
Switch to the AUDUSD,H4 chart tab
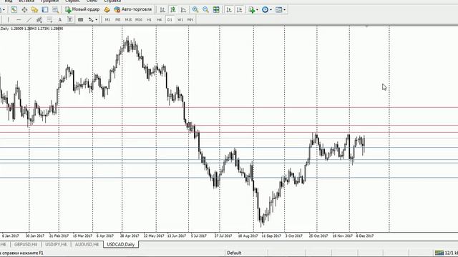[x=87, y=244]
